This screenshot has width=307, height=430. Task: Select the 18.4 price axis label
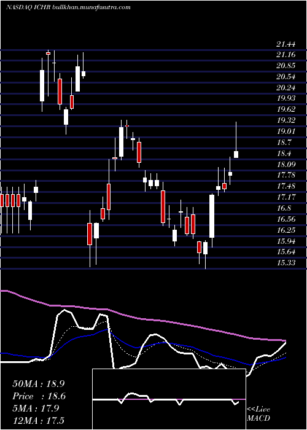(x=284, y=154)
